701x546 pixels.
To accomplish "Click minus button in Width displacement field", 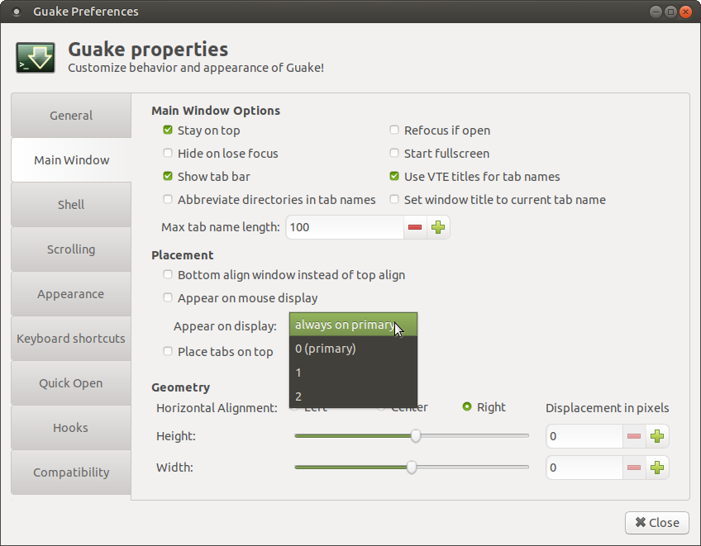I will point(634,468).
